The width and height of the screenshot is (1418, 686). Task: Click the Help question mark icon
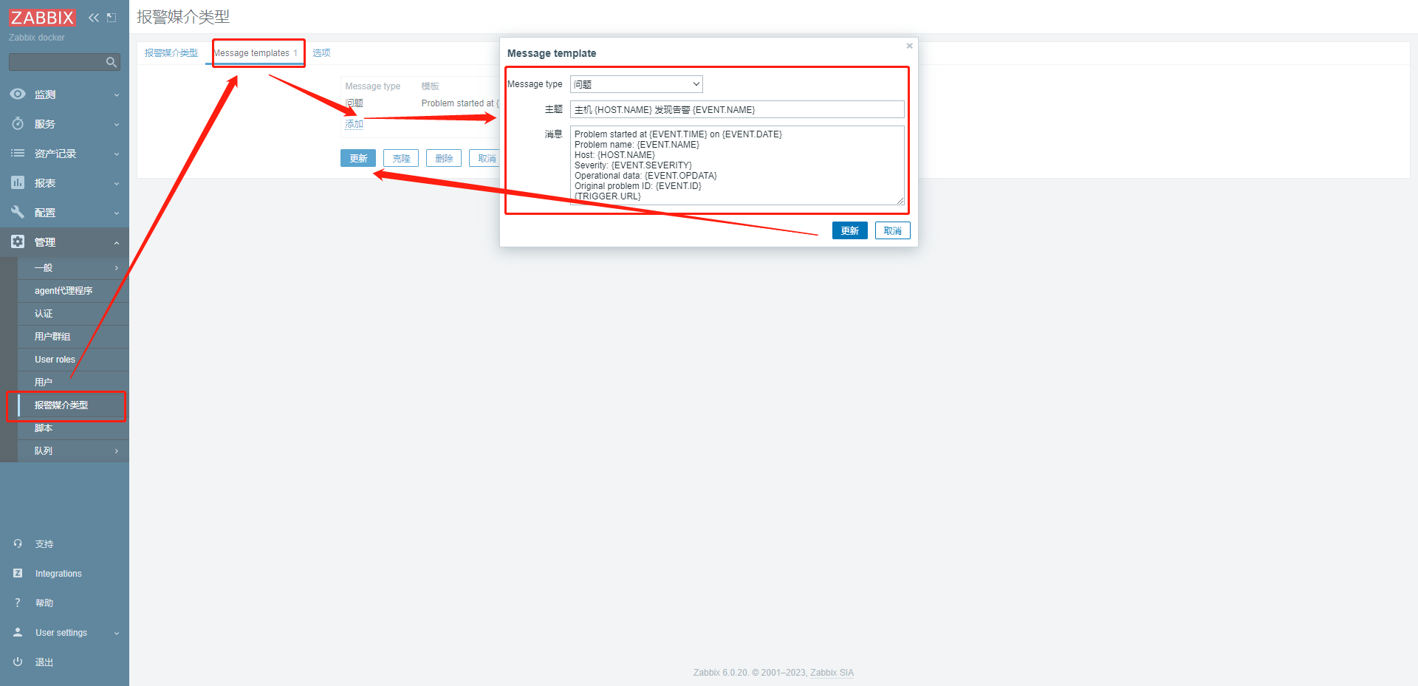[x=18, y=603]
